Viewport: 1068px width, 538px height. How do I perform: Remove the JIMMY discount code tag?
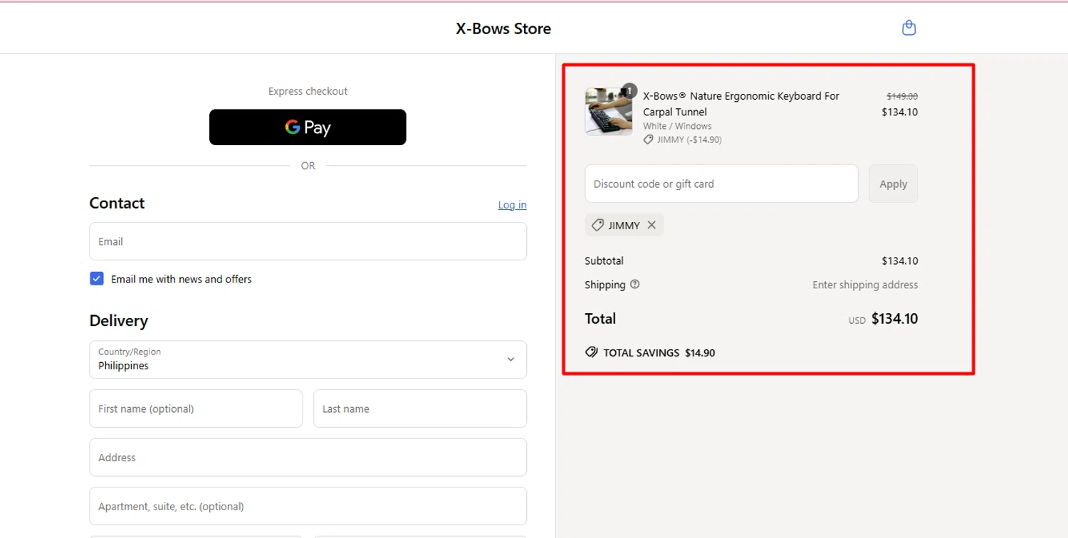[x=651, y=225]
